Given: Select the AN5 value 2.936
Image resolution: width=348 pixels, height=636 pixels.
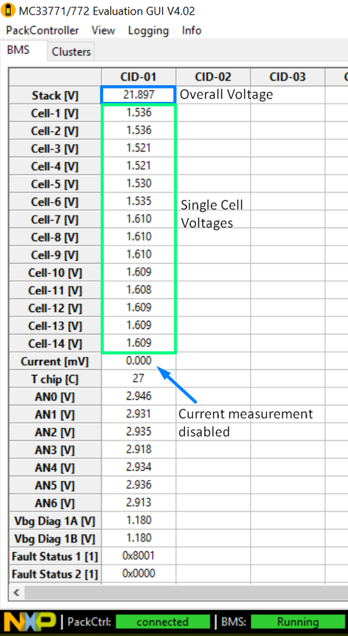Looking at the screenshot, I should click(139, 485).
